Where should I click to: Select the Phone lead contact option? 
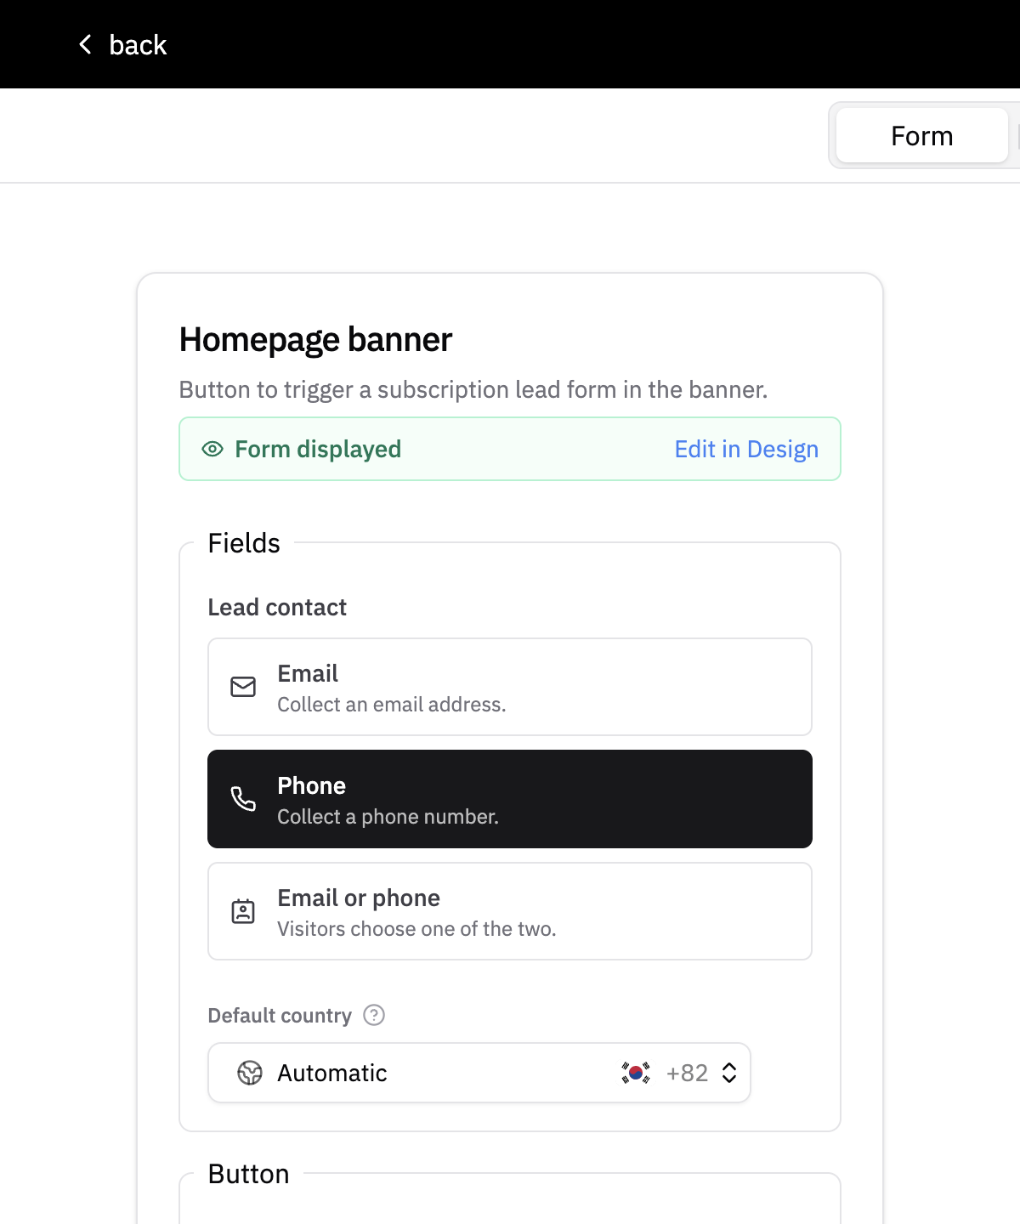510,799
